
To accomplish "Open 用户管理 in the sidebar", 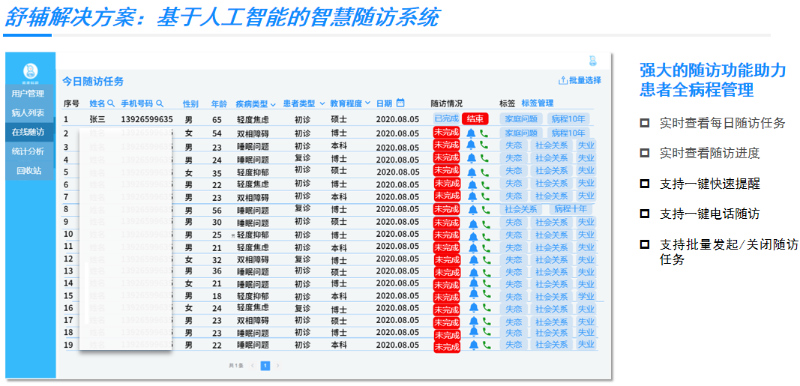I will (28, 94).
